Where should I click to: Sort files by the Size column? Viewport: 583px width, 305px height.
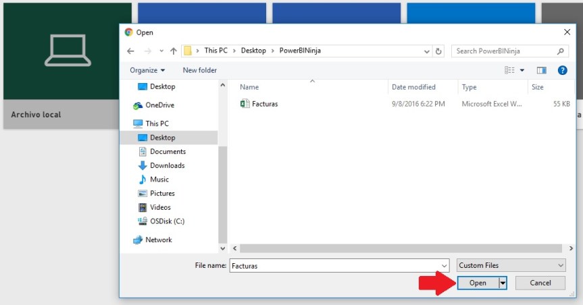point(537,87)
